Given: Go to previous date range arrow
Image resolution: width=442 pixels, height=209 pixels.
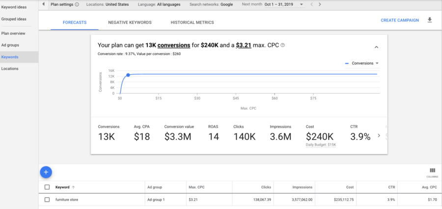Looking at the screenshot, I should (311, 4).
